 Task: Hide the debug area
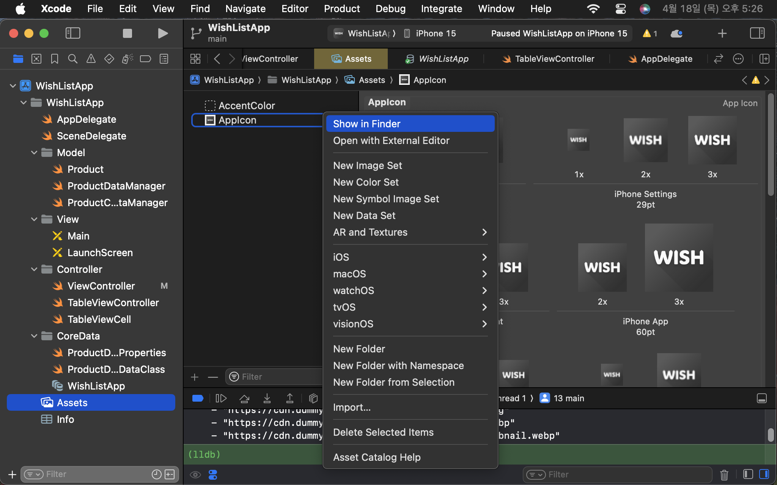[762, 398]
